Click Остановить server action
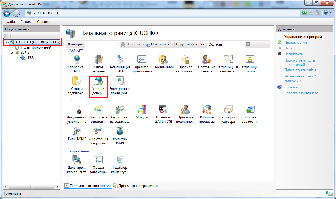 coord(293,54)
